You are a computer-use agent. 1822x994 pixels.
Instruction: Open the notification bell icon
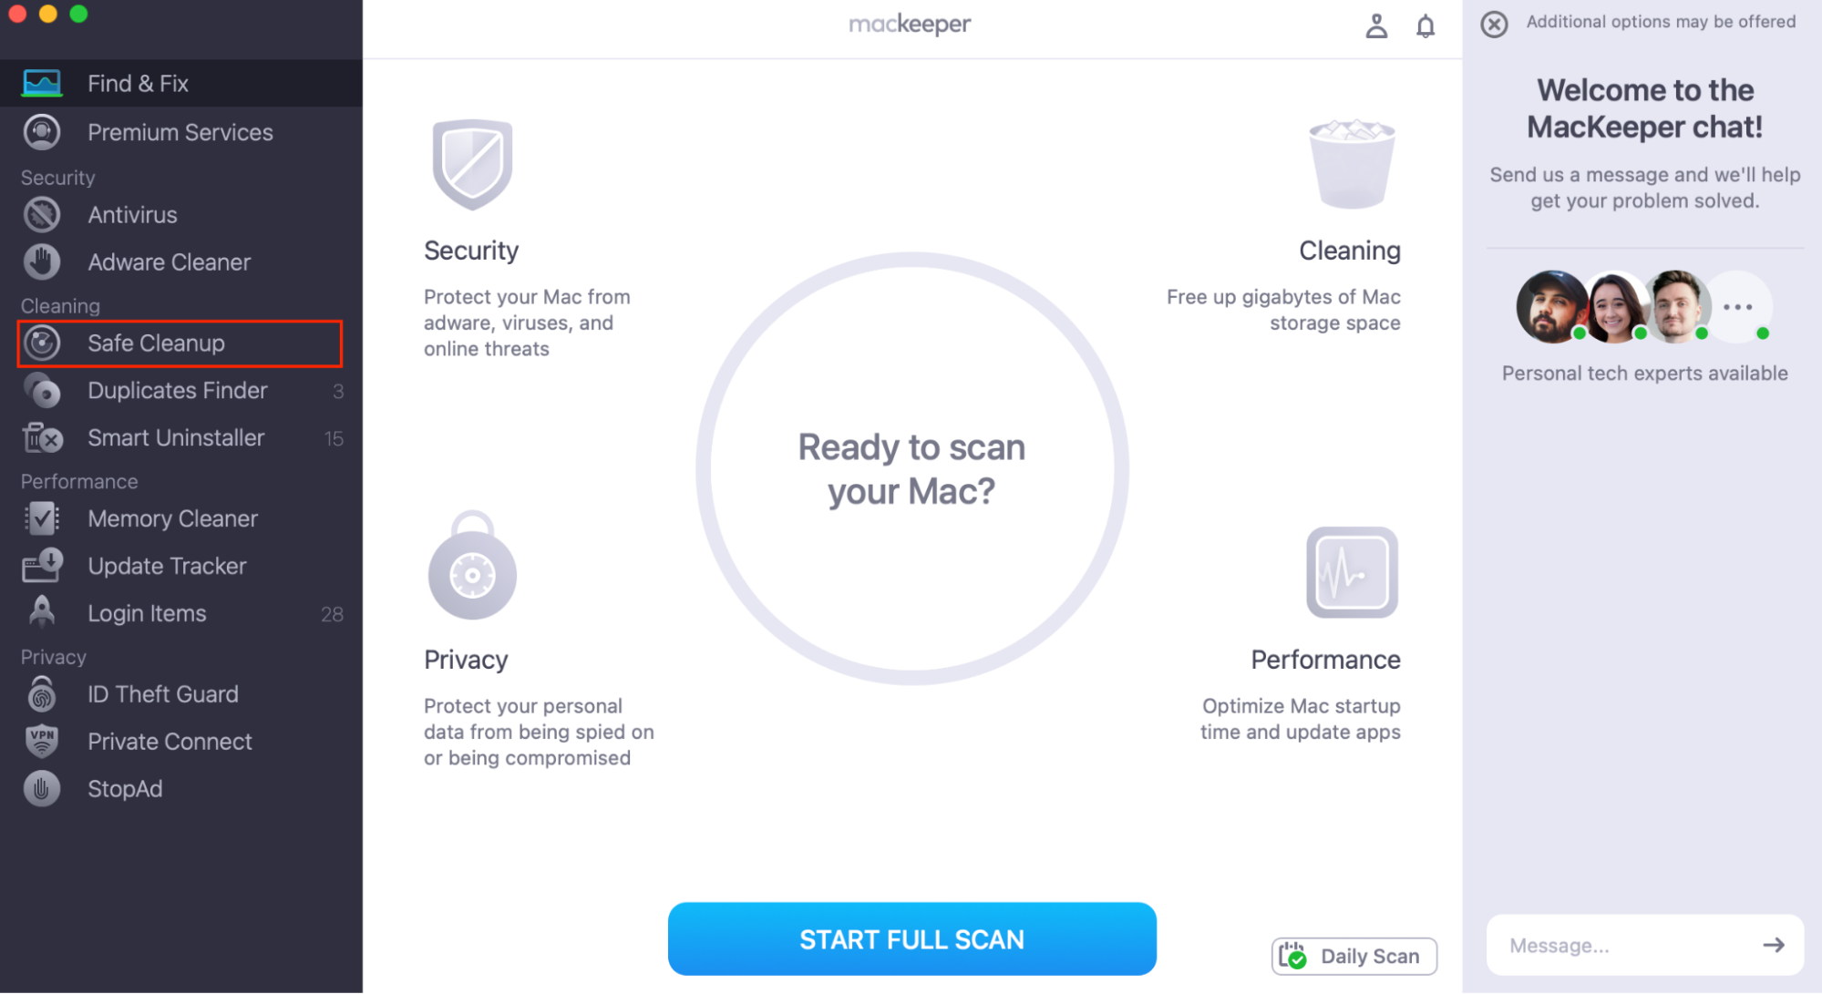[1426, 25]
